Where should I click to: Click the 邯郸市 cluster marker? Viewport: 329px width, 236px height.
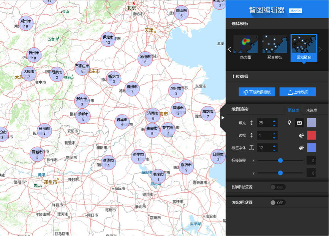pos(83,116)
